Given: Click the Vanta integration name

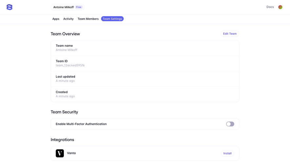Looking at the screenshot, I should [x=71, y=153].
